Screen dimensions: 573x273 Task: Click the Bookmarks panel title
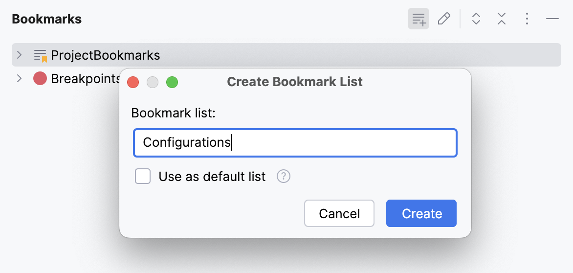[x=47, y=19]
